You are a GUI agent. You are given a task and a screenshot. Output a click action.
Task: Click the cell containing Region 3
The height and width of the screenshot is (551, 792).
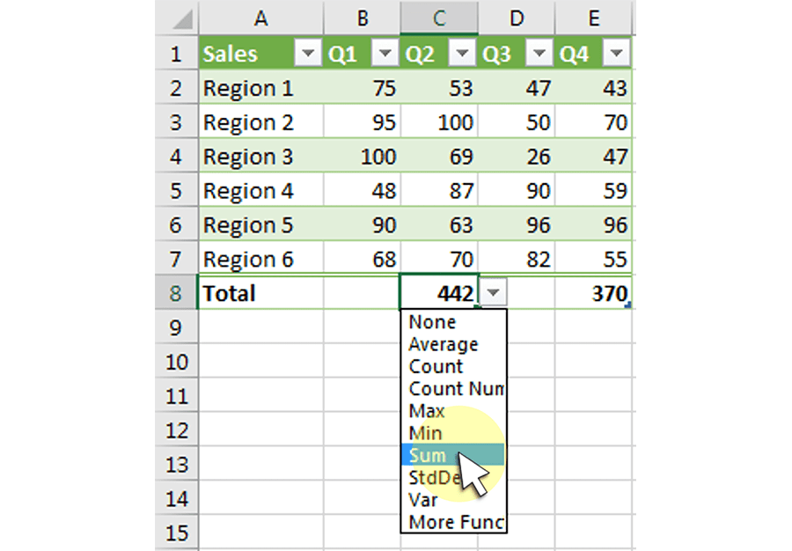[261, 157]
